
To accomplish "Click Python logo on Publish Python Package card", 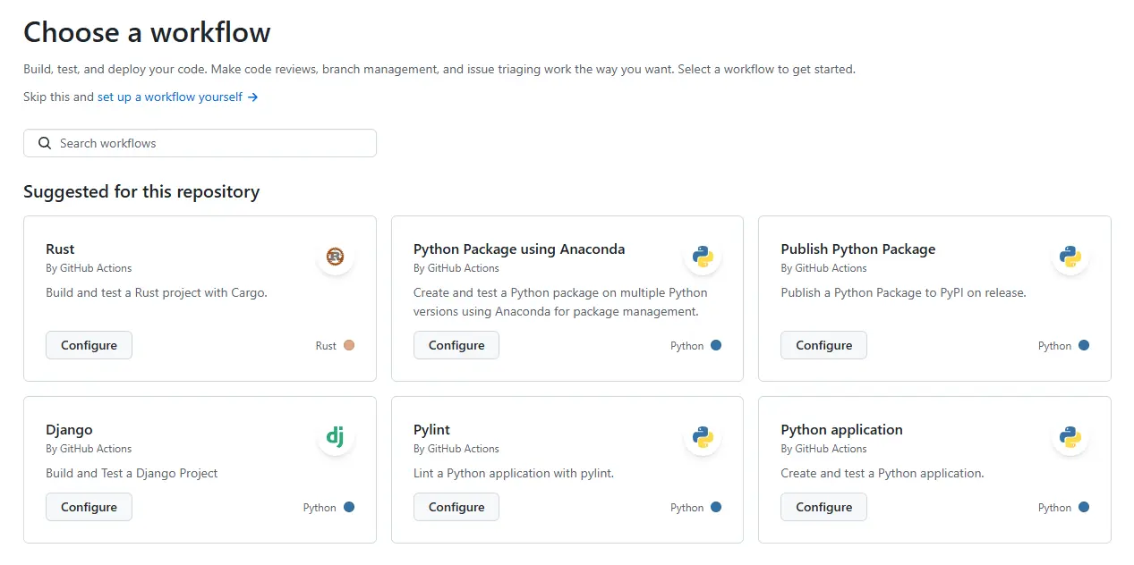I will coord(1070,257).
